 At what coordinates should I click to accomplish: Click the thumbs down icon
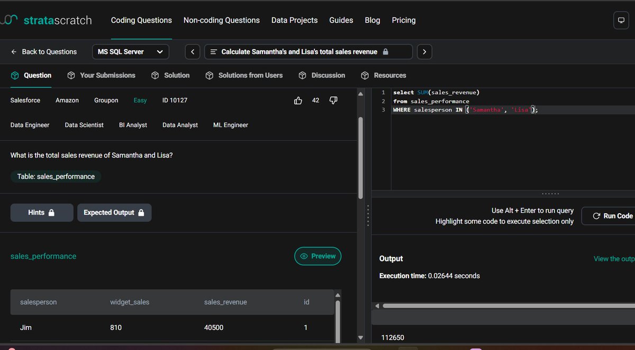pos(333,100)
